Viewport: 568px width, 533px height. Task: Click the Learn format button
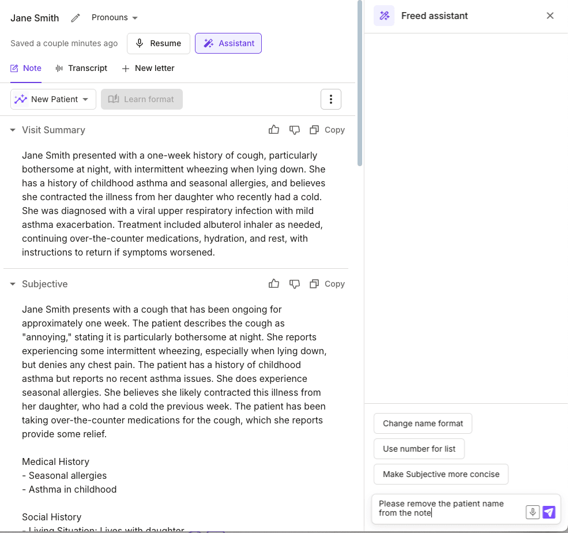click(x=142, y=99)
